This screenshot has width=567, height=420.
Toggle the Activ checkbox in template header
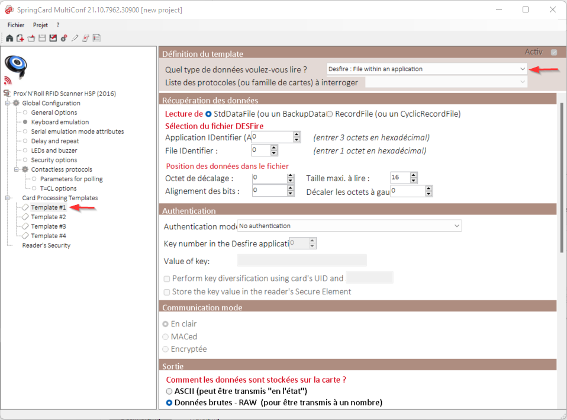coord(553,53)
